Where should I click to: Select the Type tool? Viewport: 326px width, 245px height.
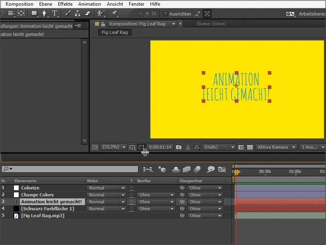click(54, 13)
